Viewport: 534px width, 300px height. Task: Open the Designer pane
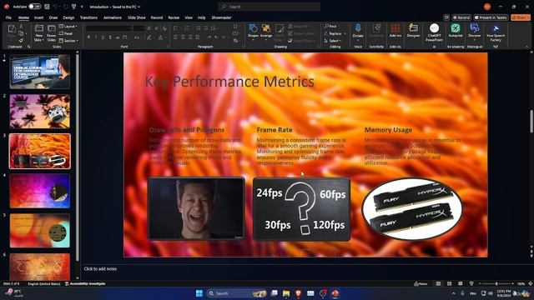pos(414,31)
